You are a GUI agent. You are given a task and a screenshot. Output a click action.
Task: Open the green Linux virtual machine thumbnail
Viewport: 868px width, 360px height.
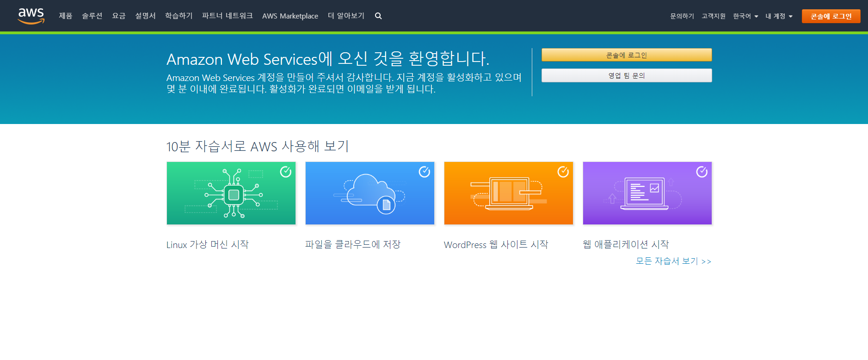tap(231, 193)
